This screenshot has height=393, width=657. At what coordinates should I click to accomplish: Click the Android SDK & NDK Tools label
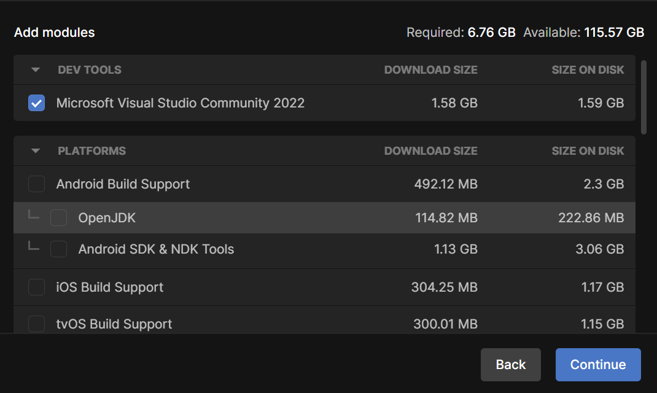(156, 249)
